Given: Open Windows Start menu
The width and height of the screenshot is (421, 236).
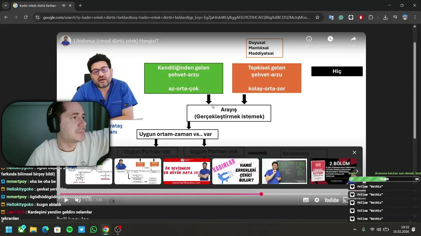Looking at the screenshot, I should click(x=9, y=229).
